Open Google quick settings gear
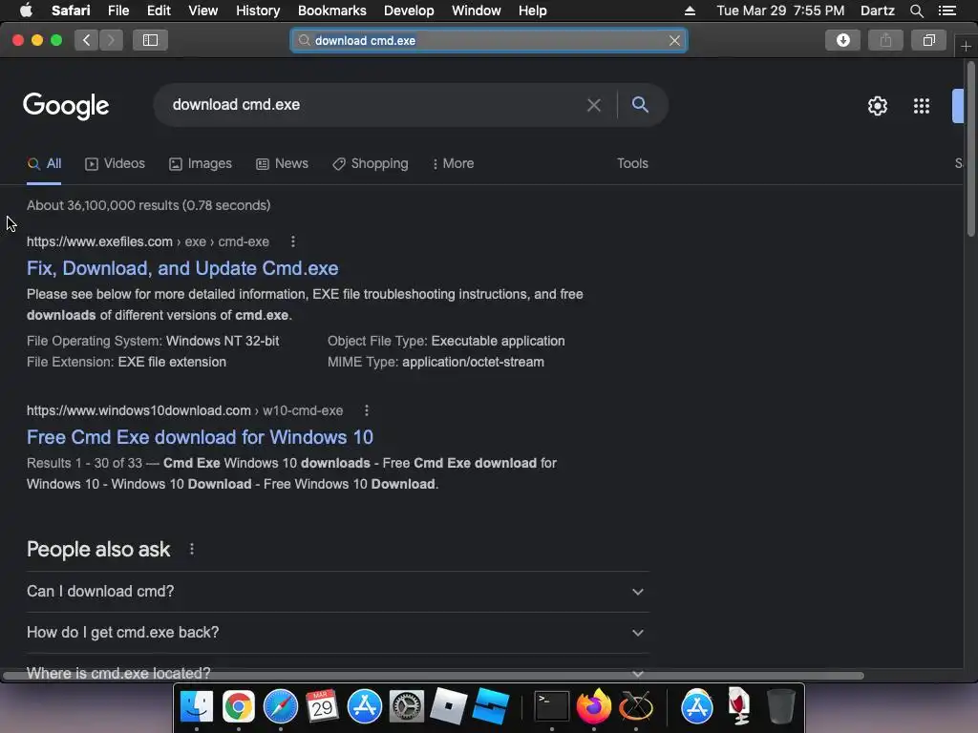This screenshot has height=733, width=978. tap(878, 106)
